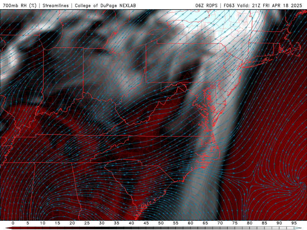The width and height of the screenshot is (307, 230).
Task: Click the colorbar value 35
Action: [117, 223]
